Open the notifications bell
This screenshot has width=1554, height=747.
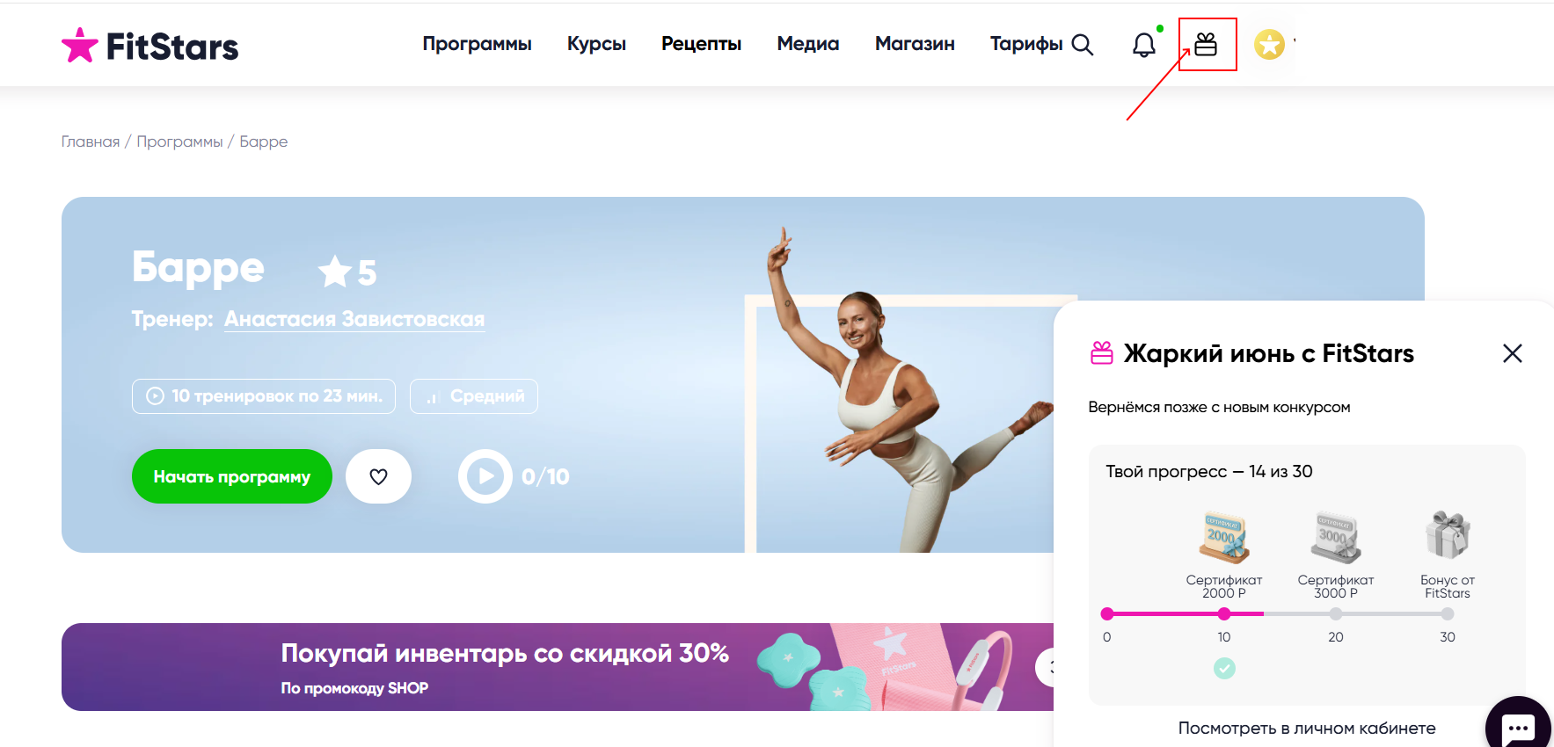[1143, 45]
